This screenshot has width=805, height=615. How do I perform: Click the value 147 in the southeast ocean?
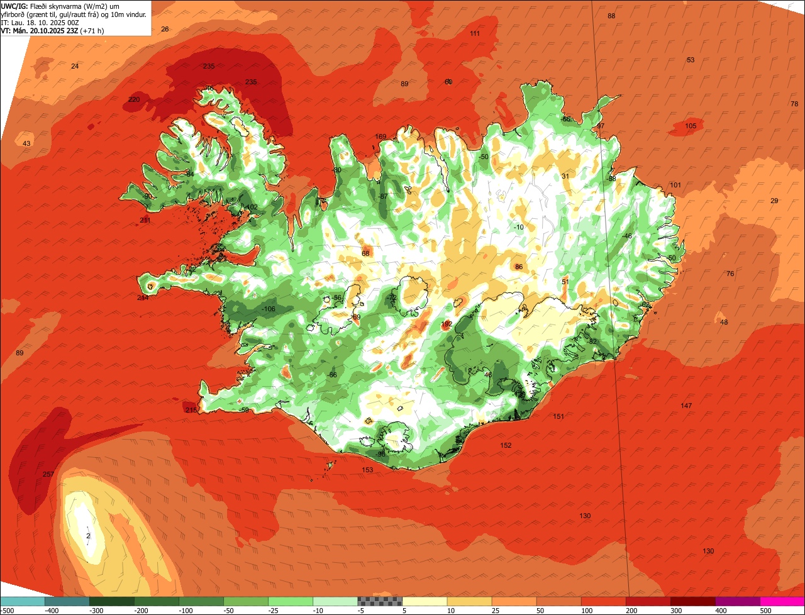click(x=686, y=406)
